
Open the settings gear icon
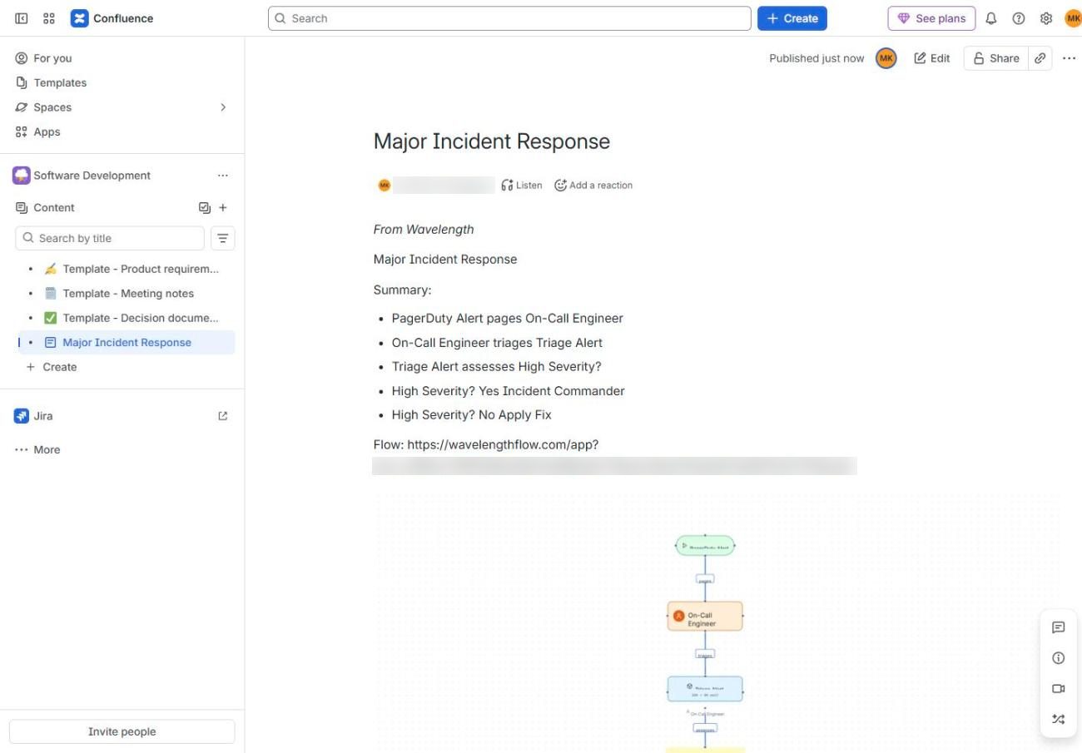pyautogui.click(x=1046, y=18)
